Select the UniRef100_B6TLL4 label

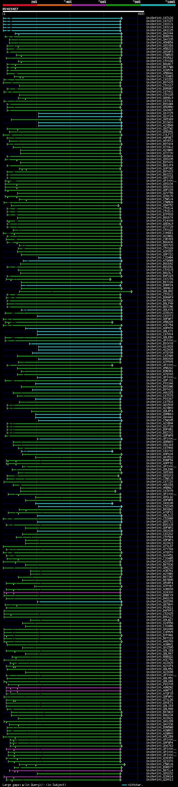[x=160, y=770]
